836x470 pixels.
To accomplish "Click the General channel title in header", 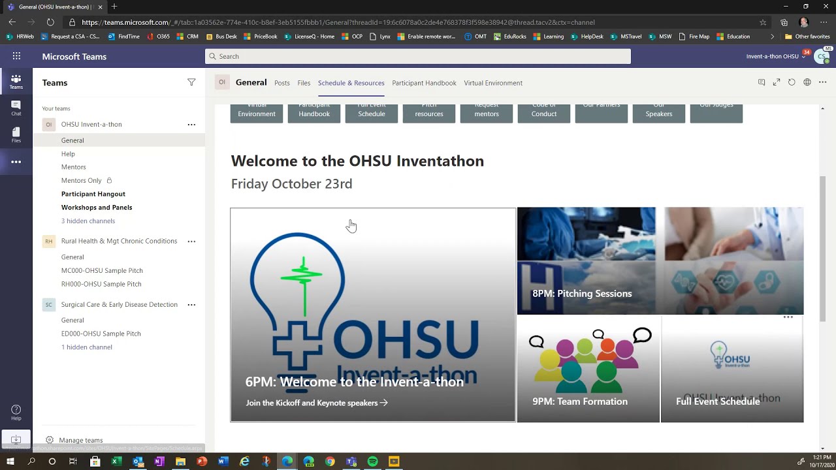I will (x=251, y=82).
